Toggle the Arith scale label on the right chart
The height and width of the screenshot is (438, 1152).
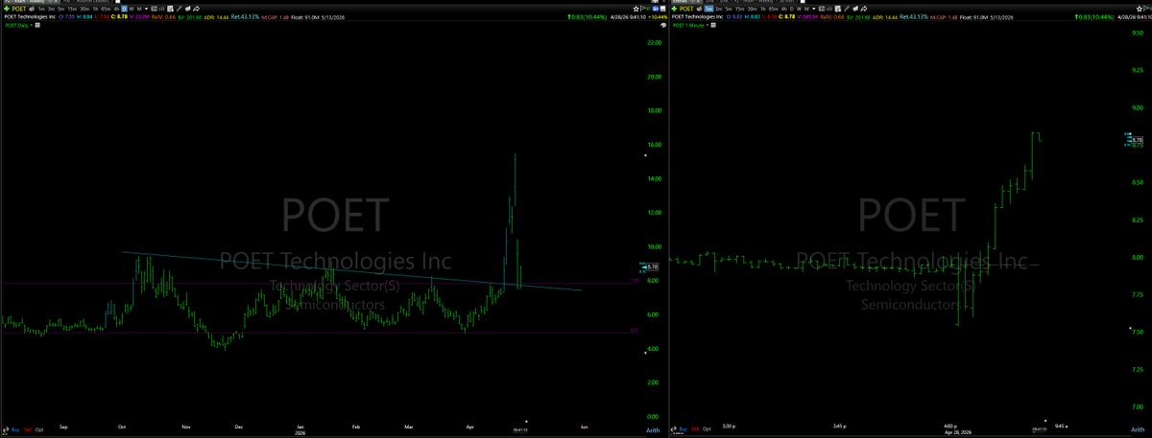[x=1137, y=431]
